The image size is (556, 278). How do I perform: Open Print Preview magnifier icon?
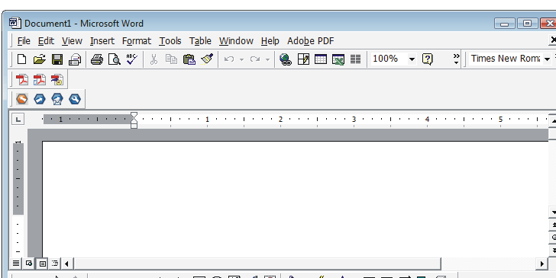[x=115, y=59]
